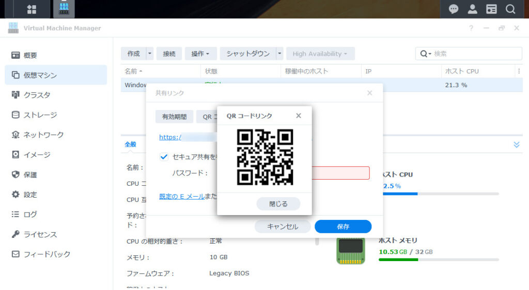Viewport: 529px width, 290px height.
Task: Expand the 作成 dropdown arrow
Action: point(150,54)
